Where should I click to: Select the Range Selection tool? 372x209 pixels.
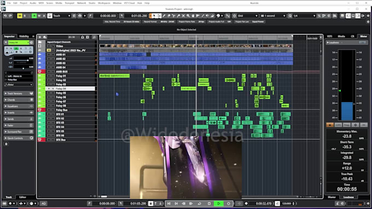[159, 16]
